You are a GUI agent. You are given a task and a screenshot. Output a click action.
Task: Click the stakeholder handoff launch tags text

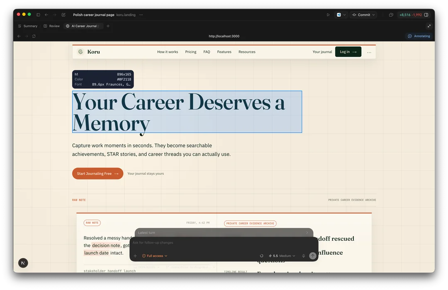(x=110, y=271)
